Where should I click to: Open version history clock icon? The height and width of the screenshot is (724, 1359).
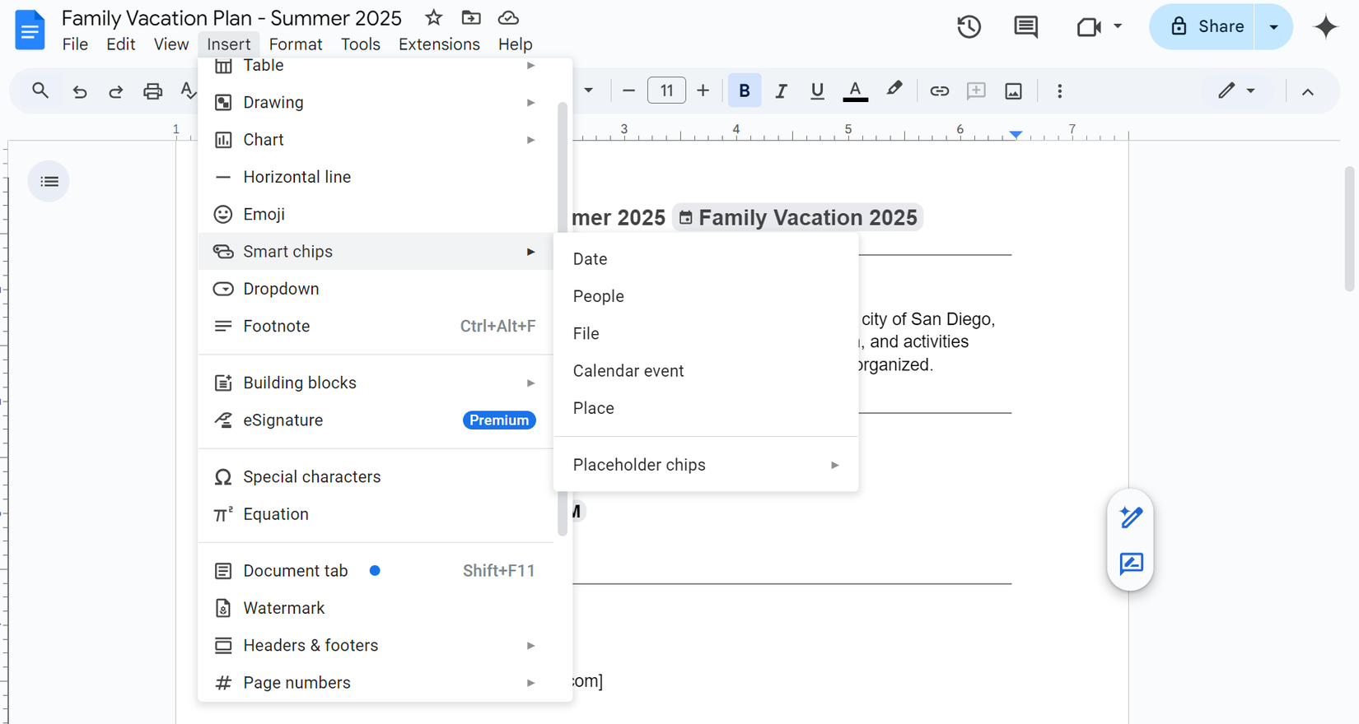[969, 27]
